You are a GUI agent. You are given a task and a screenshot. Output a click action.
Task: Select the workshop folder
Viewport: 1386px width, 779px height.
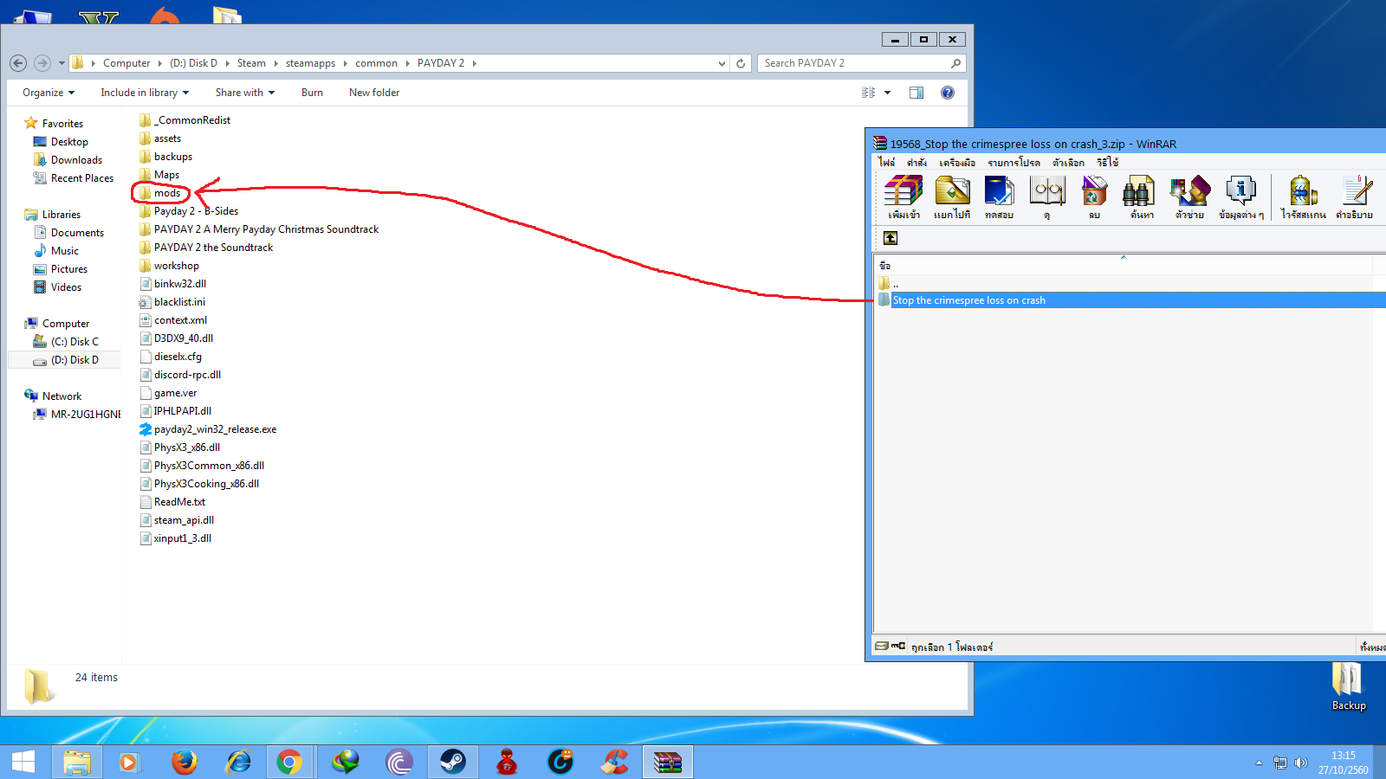(x=169, y=266)
